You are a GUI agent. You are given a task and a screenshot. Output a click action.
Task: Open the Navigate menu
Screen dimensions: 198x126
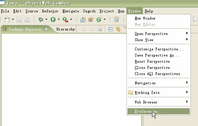[x=71, y=11]
